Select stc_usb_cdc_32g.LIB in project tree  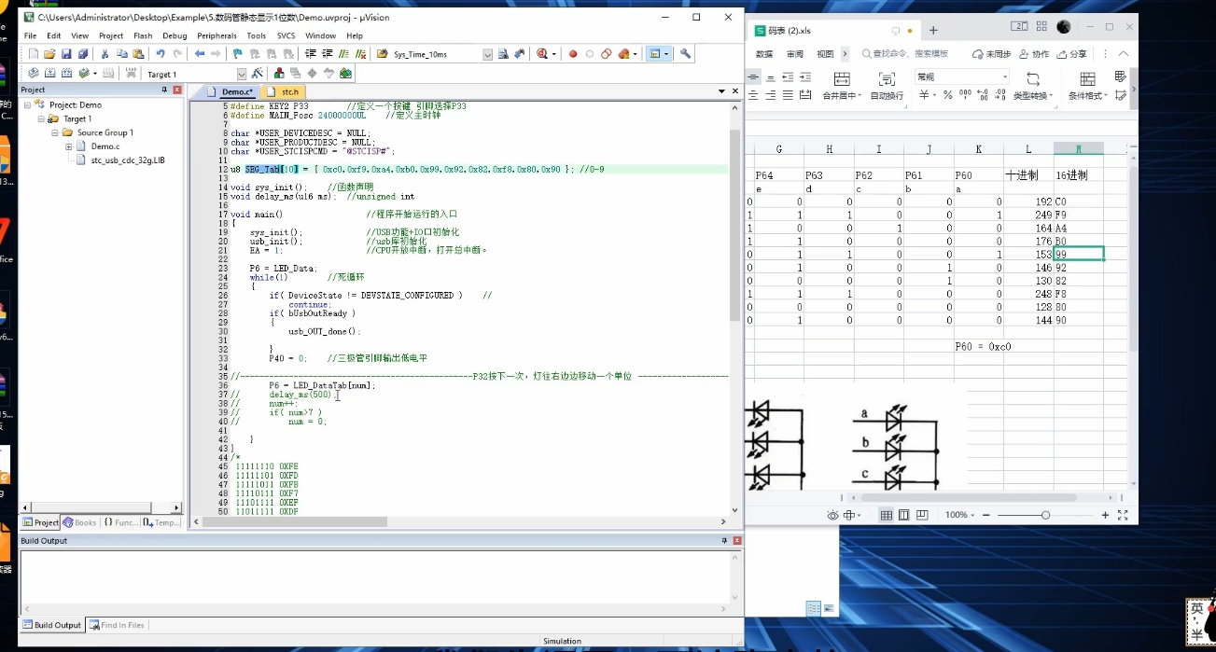pyautogui.click(x=127, y=160)
